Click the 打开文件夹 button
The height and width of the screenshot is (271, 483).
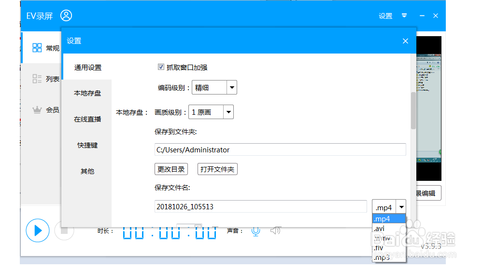(217, 169)
